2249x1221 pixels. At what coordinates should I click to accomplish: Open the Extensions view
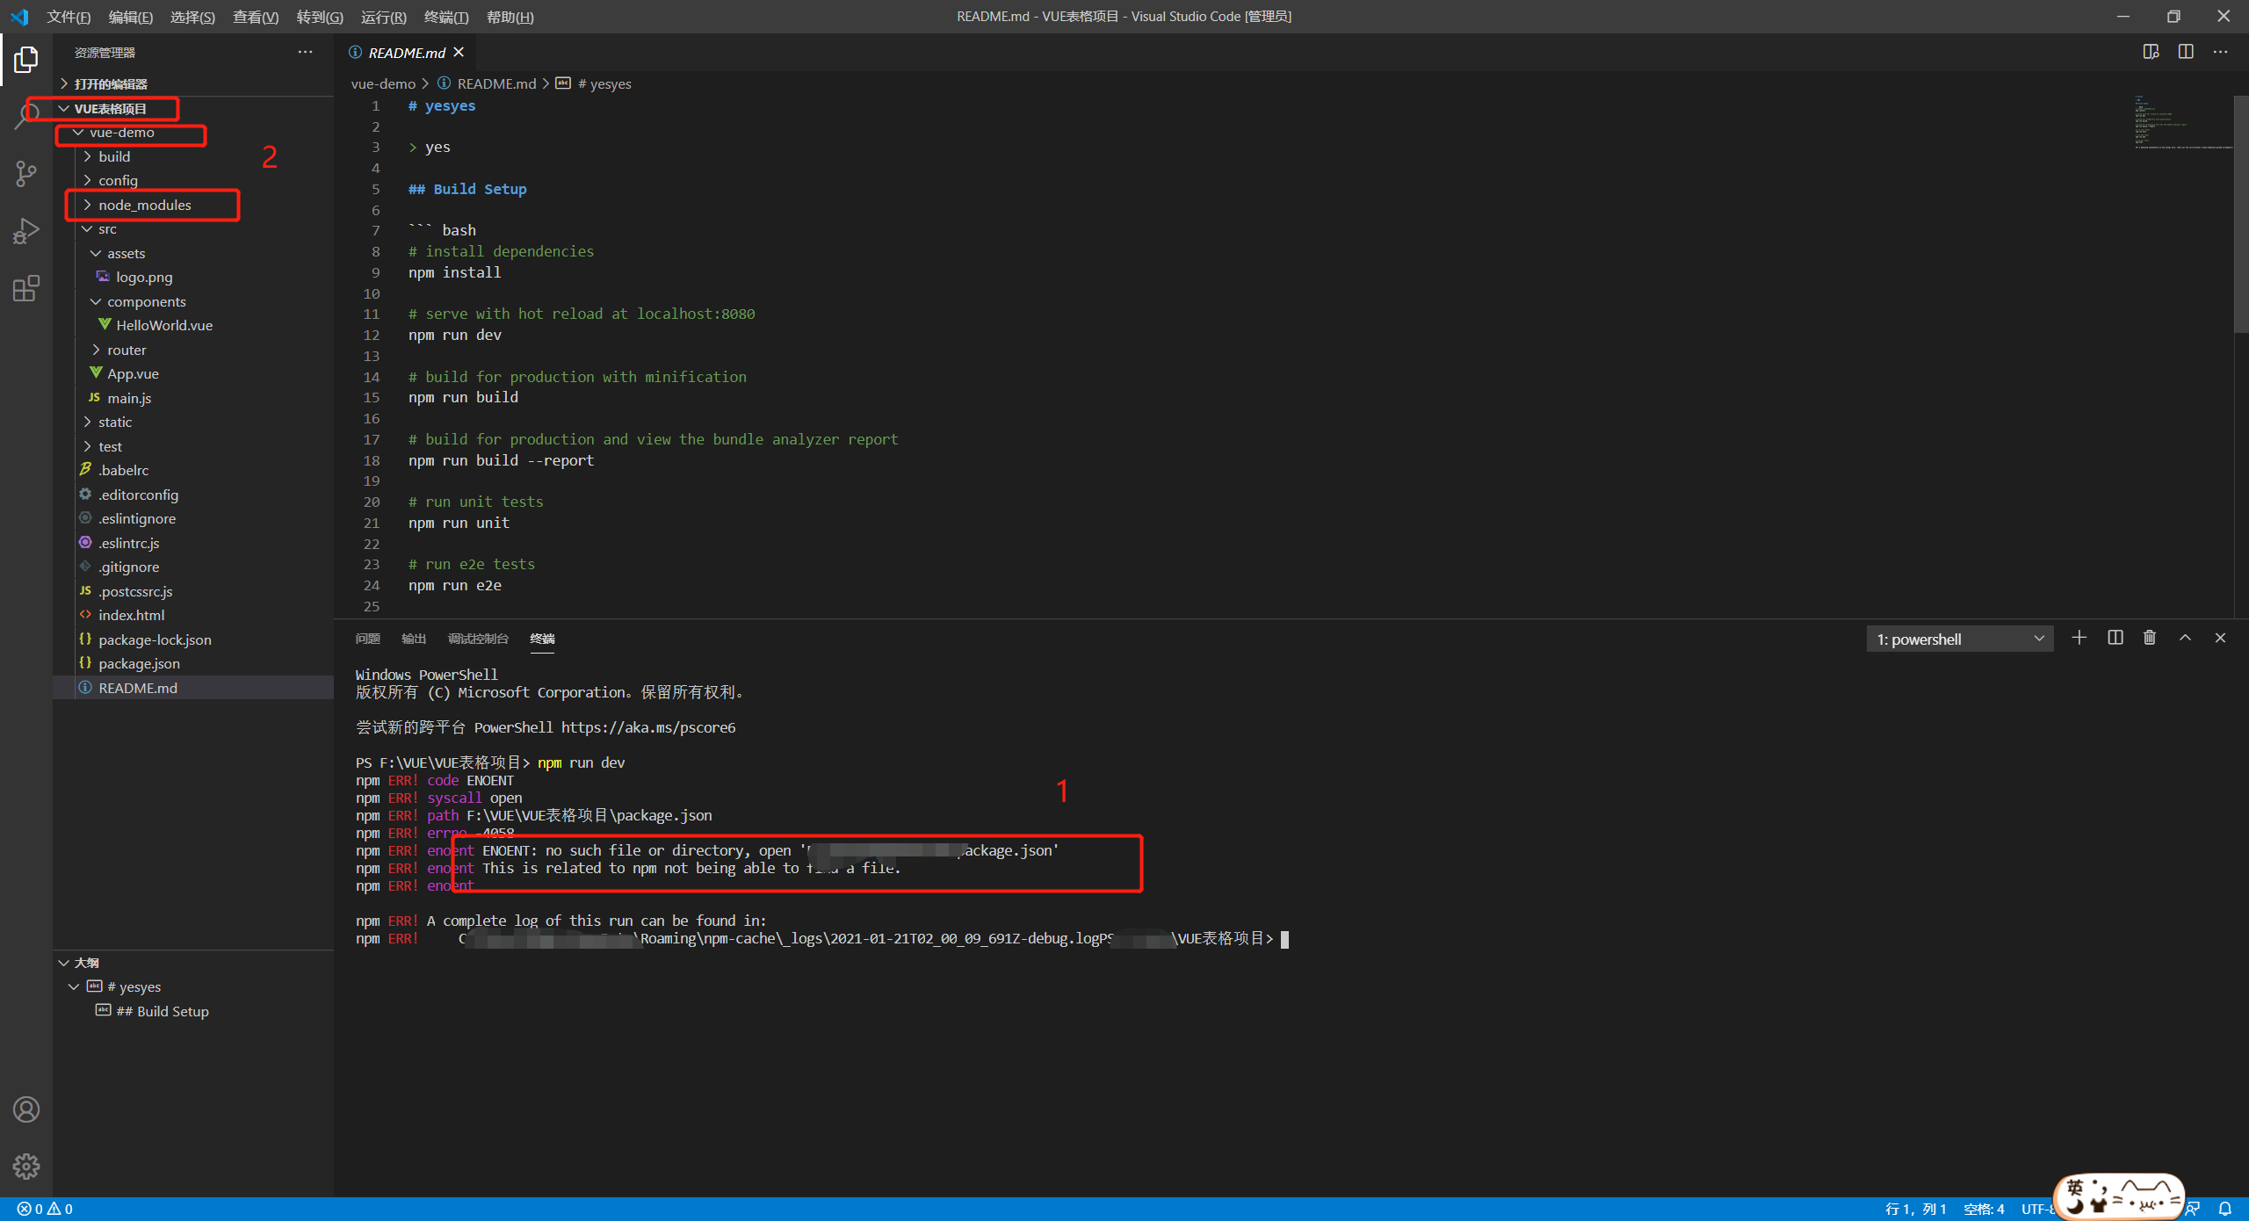coord(26,288)
